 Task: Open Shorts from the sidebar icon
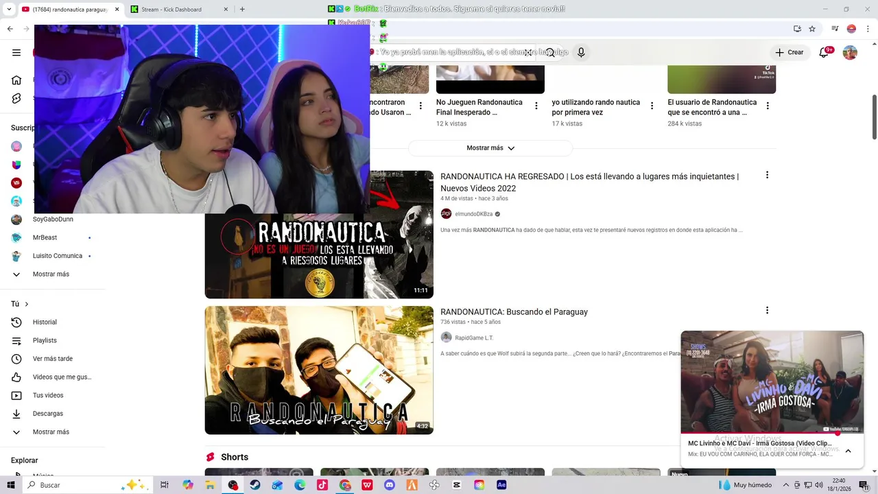click(16, 99)
